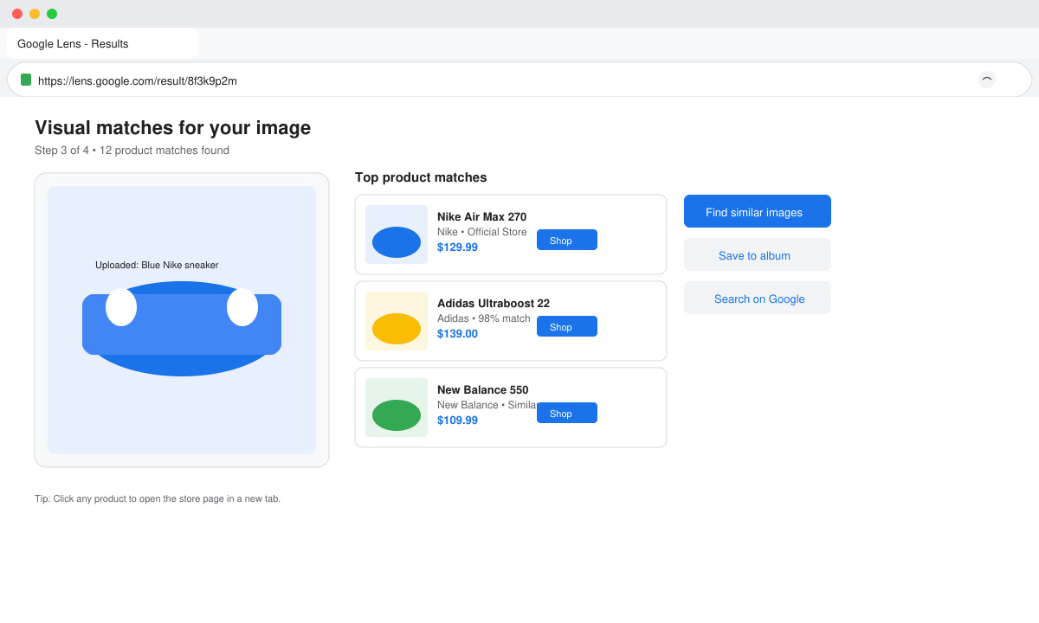1039x623 pixels.
Task: Click the Nike Air Max 270 title
Action: (x=481, y=216)
